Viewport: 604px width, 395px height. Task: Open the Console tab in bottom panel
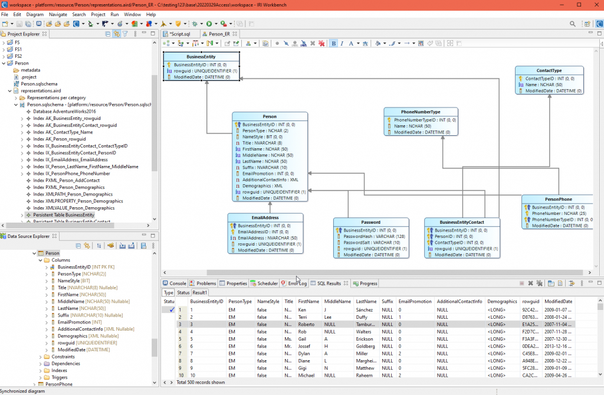coord(178,283)
